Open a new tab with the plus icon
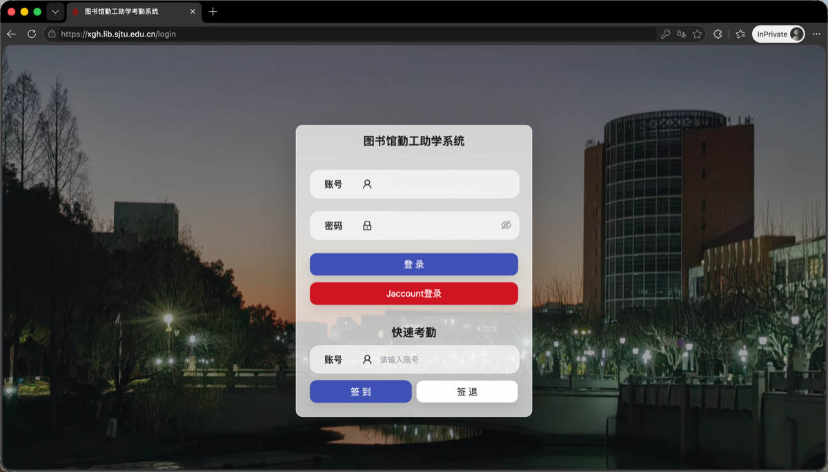Image resolution: width=828 pixels, height=472 pixels. tap(213, 12)
